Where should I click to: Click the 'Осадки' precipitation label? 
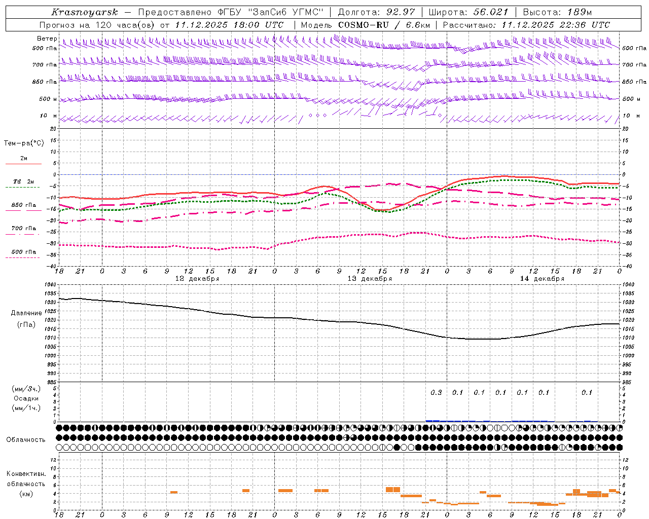pyautogui.click(x=26, y=398)
